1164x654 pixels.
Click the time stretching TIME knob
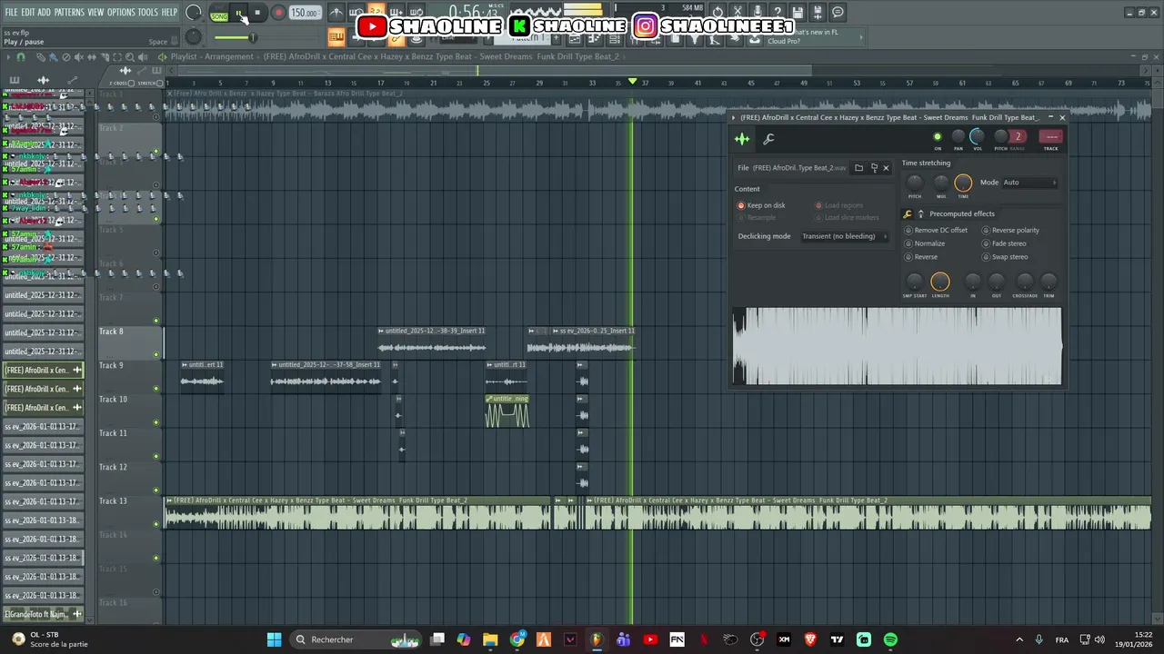coord(963,183)
